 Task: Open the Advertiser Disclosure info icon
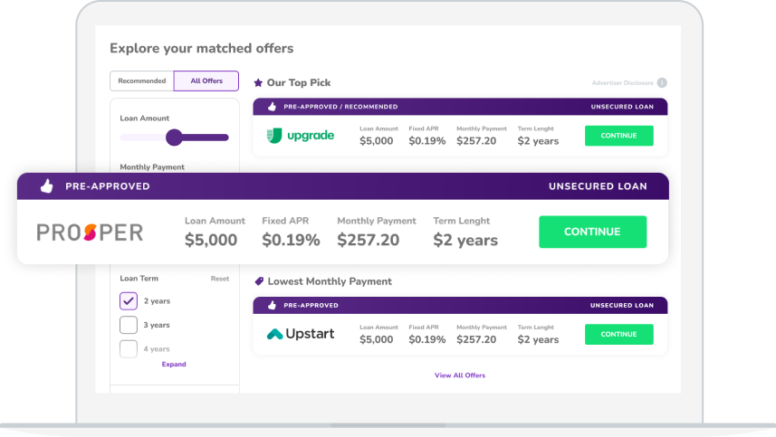point(662,82)
